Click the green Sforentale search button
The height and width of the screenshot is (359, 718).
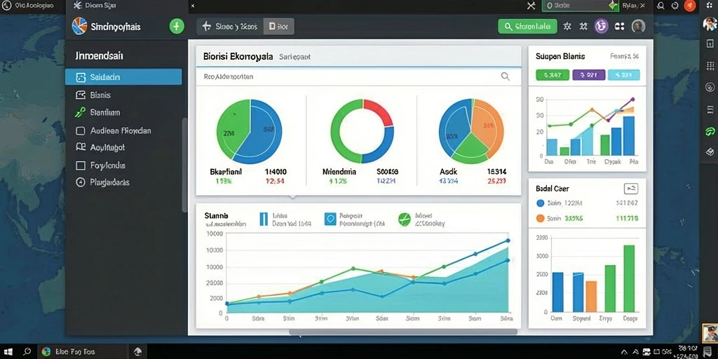pyautogui.click(x=527, y=27)
